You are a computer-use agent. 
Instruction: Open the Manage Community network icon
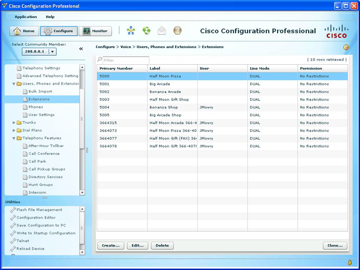click(x=131, y=30)
